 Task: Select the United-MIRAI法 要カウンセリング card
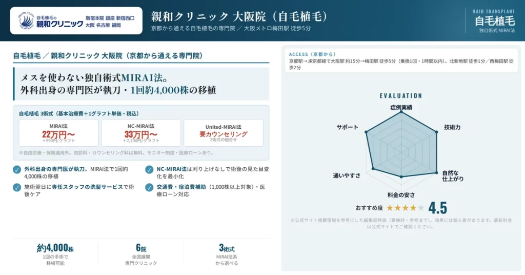click(224, 133)
